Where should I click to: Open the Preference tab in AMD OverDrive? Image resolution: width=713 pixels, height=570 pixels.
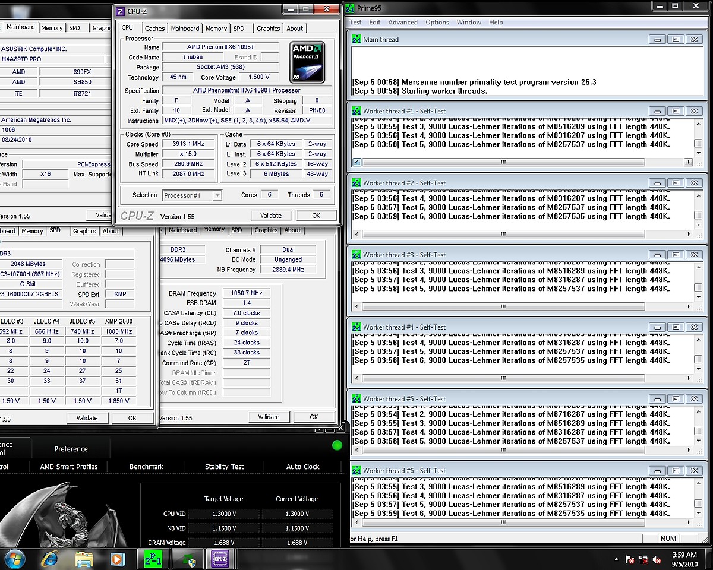click(71, 449)
